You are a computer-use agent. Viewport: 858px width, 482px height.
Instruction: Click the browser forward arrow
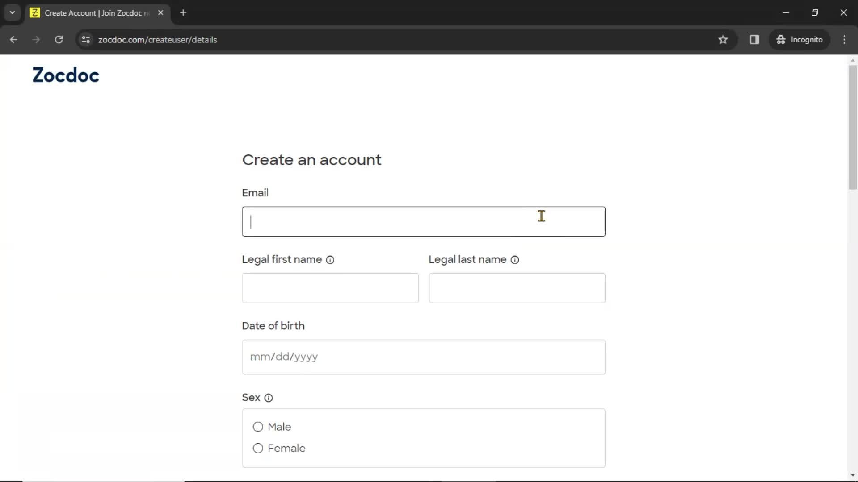(x=36, y=39)
